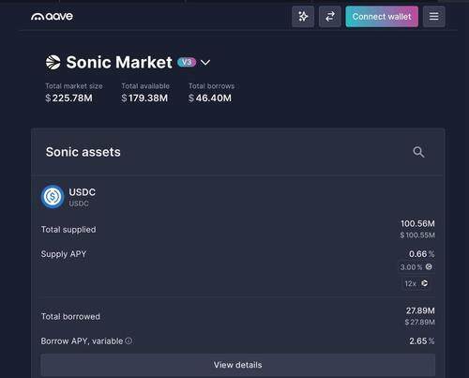This screenshot has height=378, width=469.
Task: Open the swap arrows button
Action: point(330,17)
